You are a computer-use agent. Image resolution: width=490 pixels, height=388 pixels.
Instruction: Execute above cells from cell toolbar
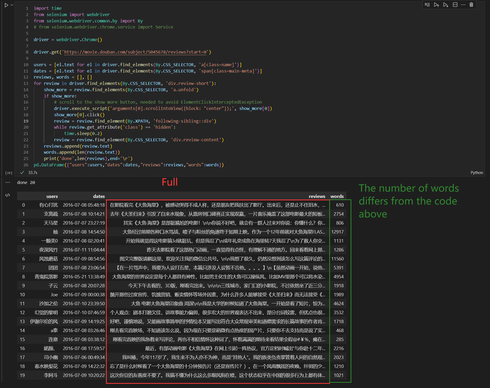(436, 5)
